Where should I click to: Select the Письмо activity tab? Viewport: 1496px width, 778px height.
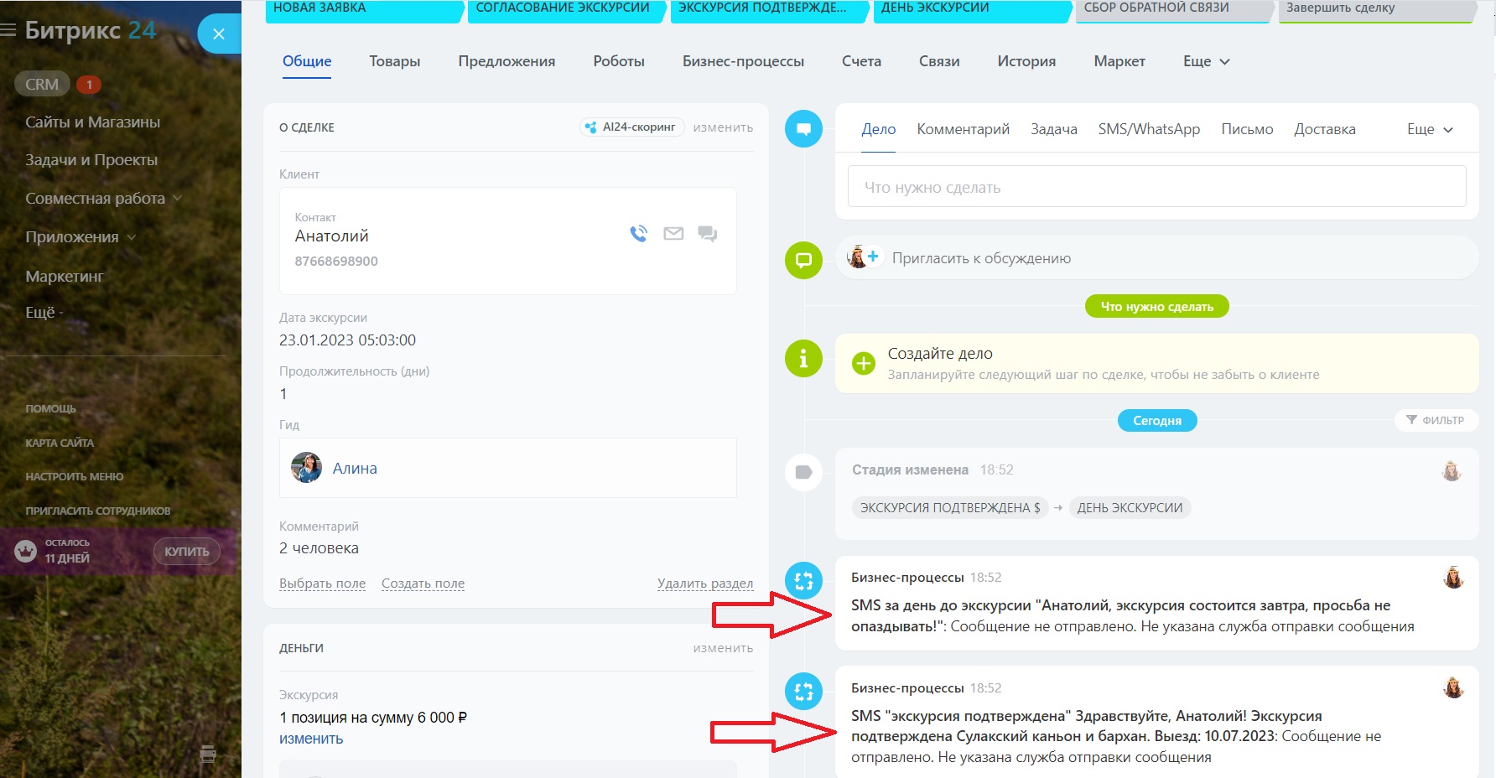pyautogui.click(x=1247, y=129)
